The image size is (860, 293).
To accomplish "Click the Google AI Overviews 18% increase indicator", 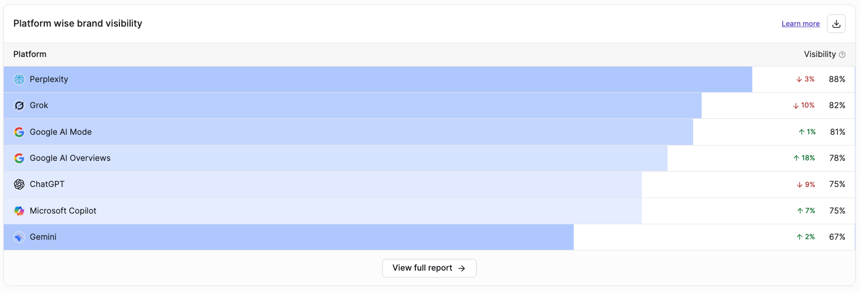I will tap(804, 158).
